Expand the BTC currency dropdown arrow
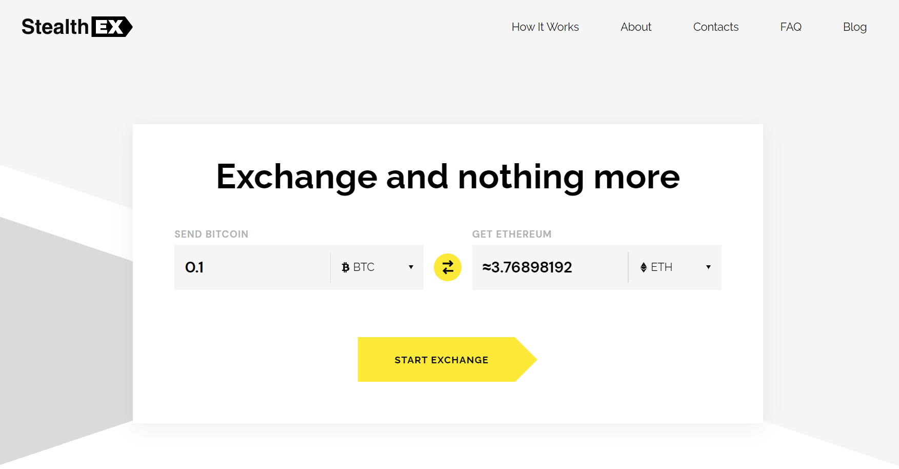 pyautogui.click(x=411, y=267)
